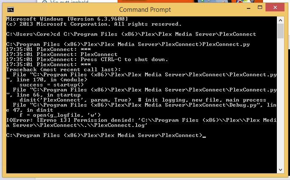Click the scrollbar up arrow
290x180 pixels.
point(280,20)
